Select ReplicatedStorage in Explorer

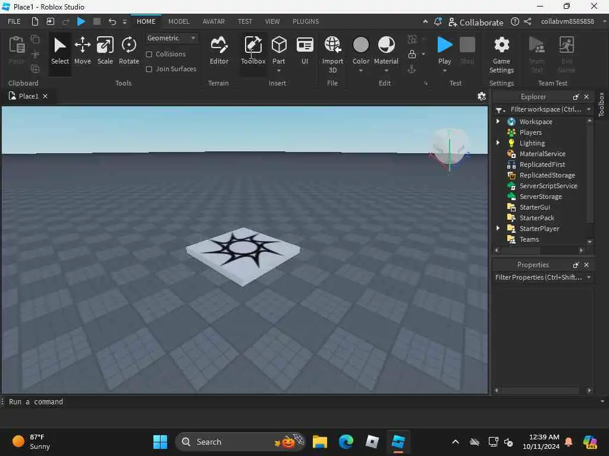pyautogui.click(x=547, y=175)
